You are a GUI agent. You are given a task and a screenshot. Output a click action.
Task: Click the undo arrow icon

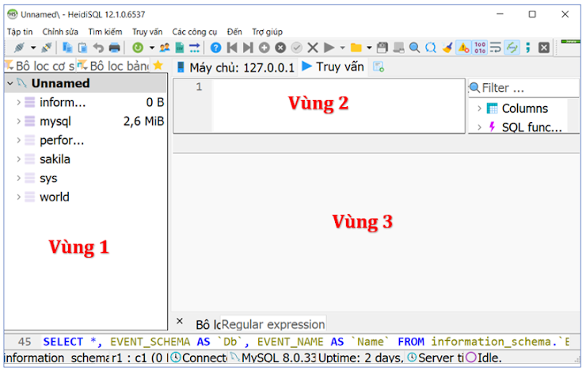[x=98, y=48]
